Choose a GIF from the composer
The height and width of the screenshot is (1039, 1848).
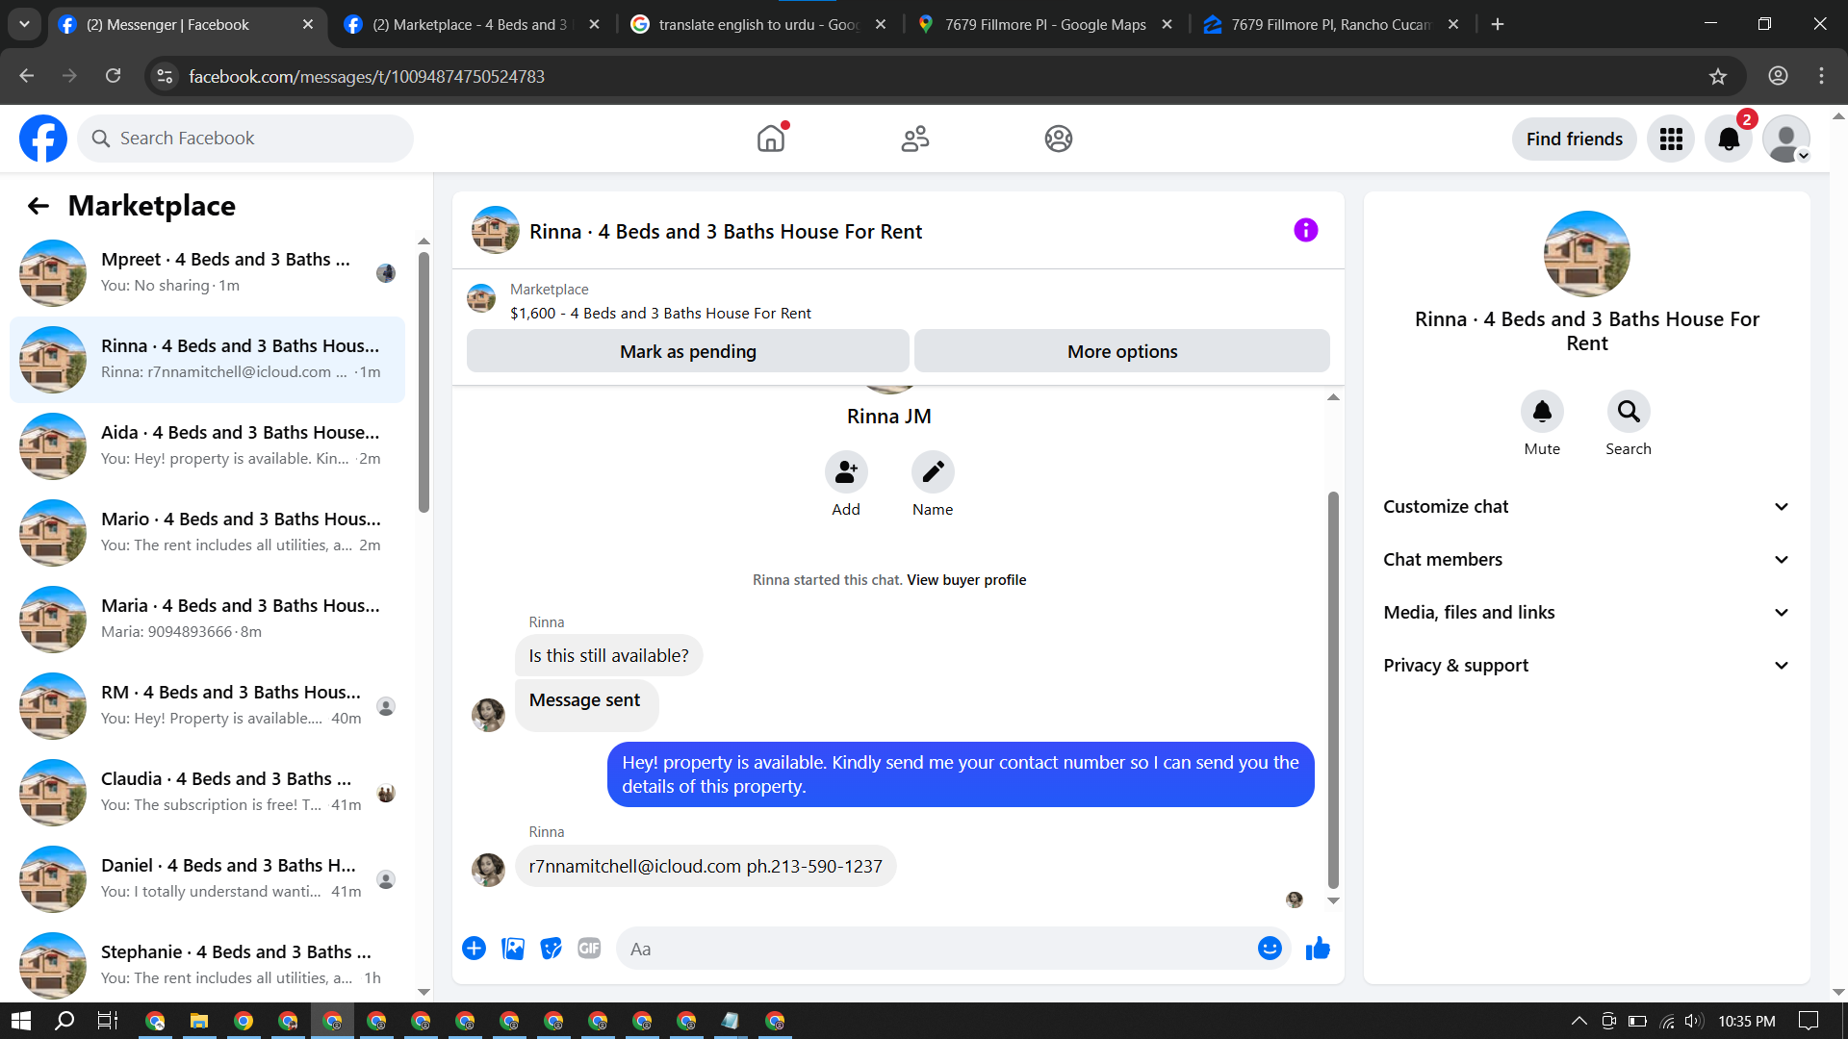[589, 949]
